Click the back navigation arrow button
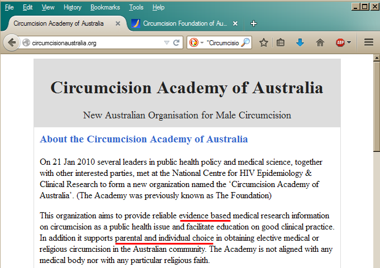This screenshot has width=380, height=268. click(x=12, y=42)
